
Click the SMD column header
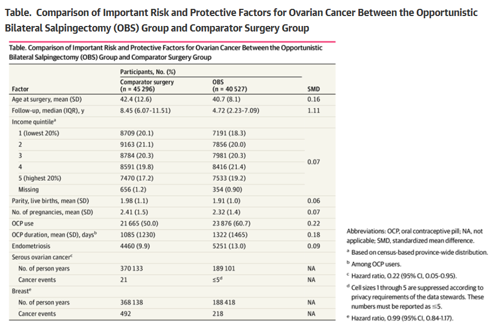(x=313, y=88)
